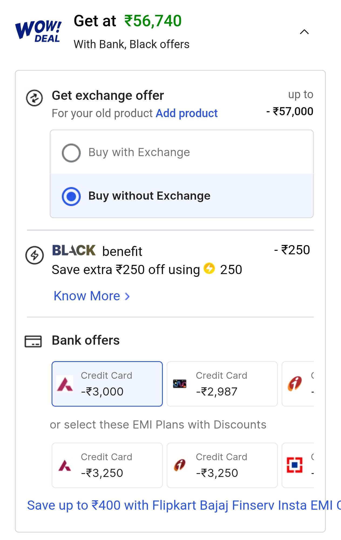Click the BLACK membership logo
This screenshot has width=341, height=540.
[x=74, y=250]
